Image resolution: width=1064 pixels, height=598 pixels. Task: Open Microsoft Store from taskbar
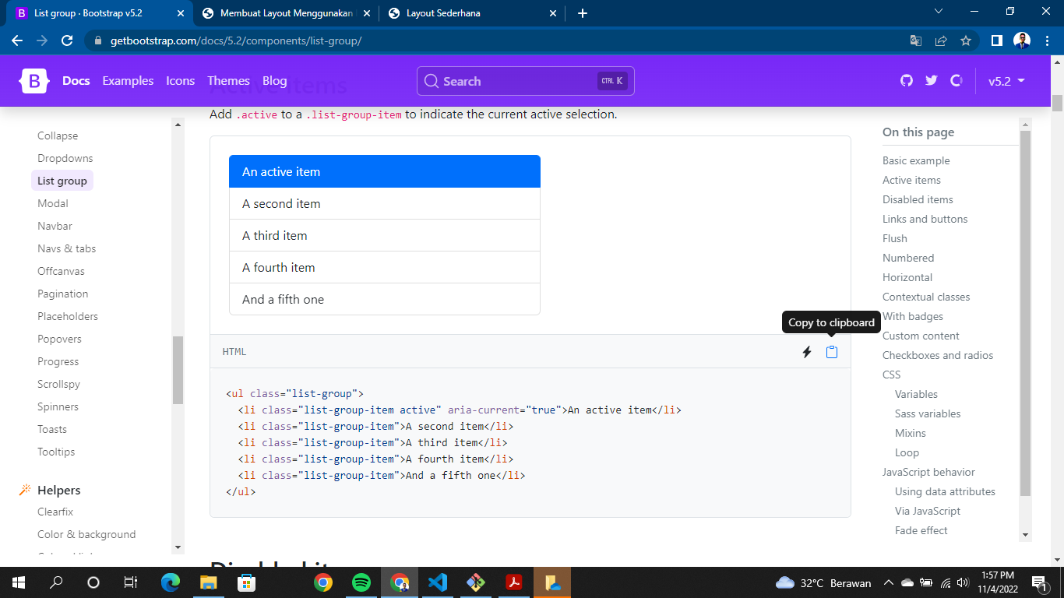click(246, 582)
